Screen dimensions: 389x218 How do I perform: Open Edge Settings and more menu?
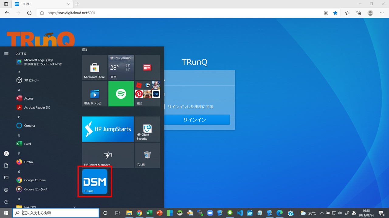coord(382,13)
